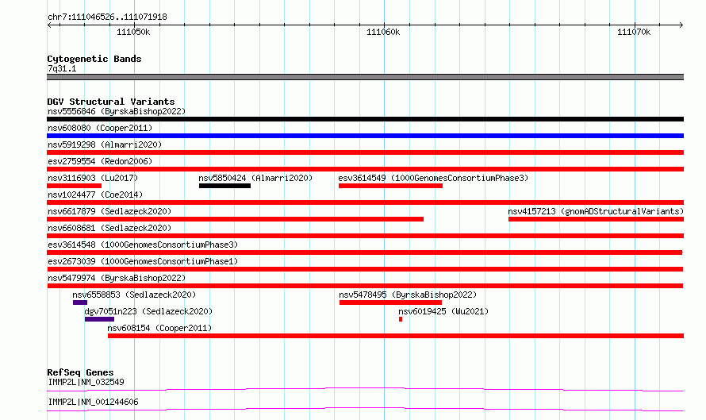Click the red esv2759554 variant bar
Viewport: 706px width, 420px height.
click(365, 169)
